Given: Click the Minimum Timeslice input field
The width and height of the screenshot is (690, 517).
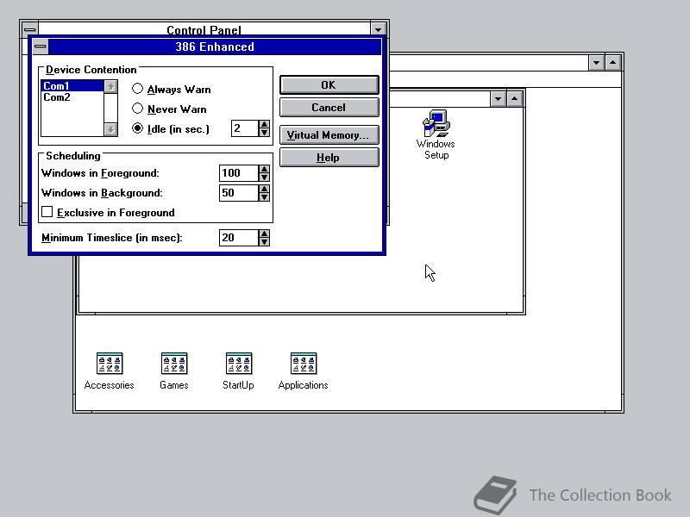Looking at the screenshot, I should 239,238.
